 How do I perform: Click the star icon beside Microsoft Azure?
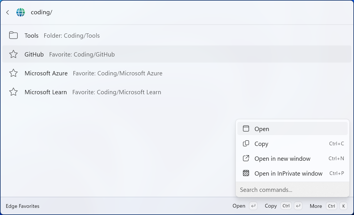pyautogui.click(x=13, y=73)
